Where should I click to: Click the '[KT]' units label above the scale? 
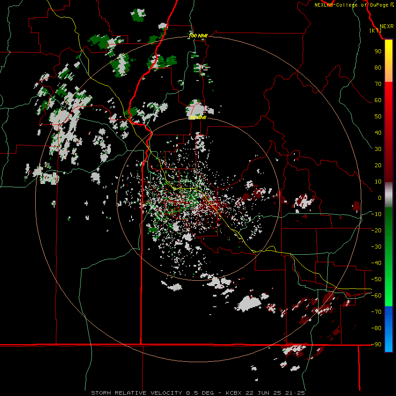pyautogui.click(x=376, y=30)
